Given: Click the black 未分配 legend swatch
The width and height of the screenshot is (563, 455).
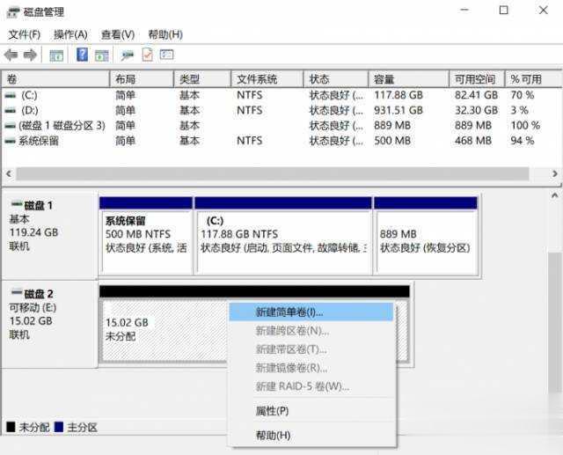Looking at the screenshot, I should pos(11,427).
